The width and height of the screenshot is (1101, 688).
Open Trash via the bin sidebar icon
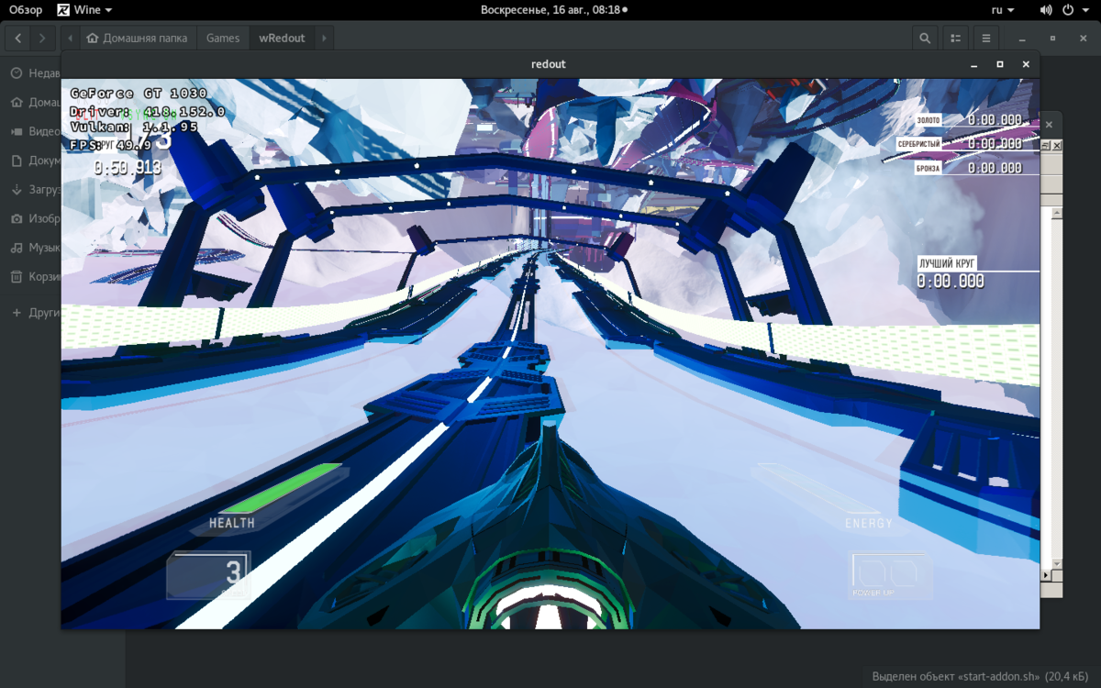tap(17, 277)
